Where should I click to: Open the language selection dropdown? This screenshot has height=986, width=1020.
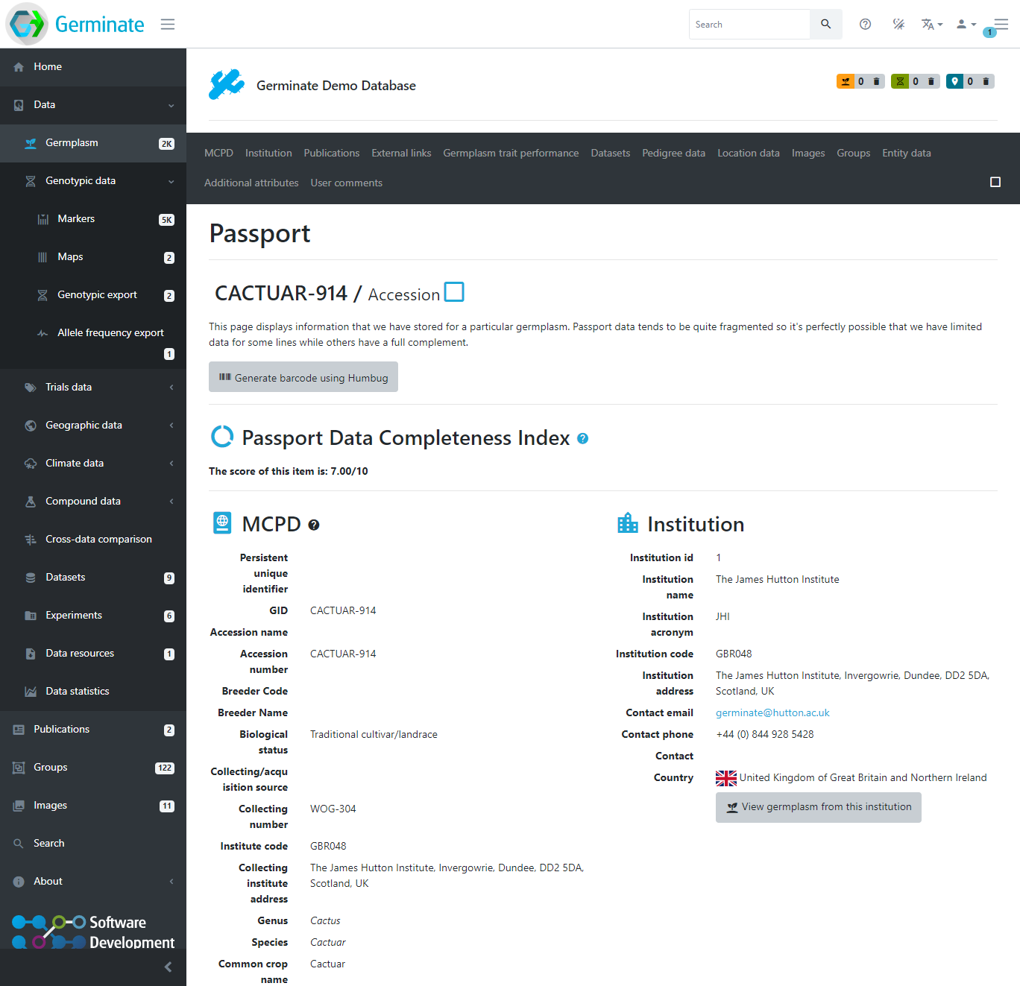point(931,25)
